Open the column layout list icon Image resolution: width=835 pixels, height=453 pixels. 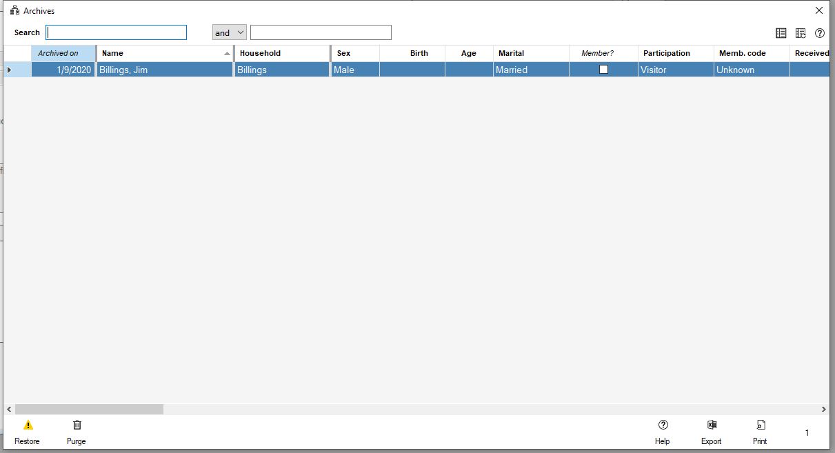[x=781, y=33]
